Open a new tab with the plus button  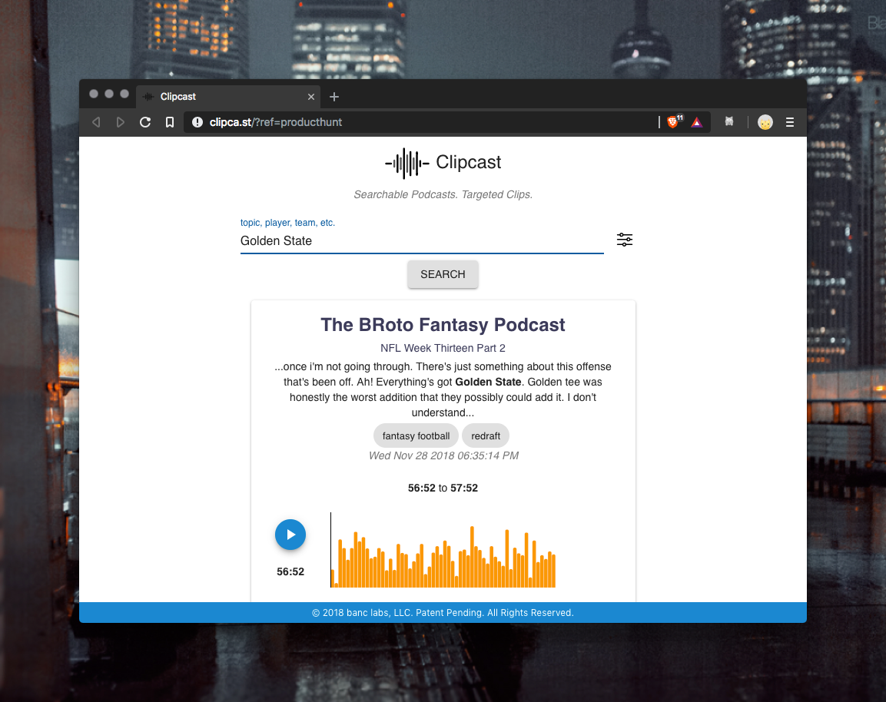[x=334, y=97]
